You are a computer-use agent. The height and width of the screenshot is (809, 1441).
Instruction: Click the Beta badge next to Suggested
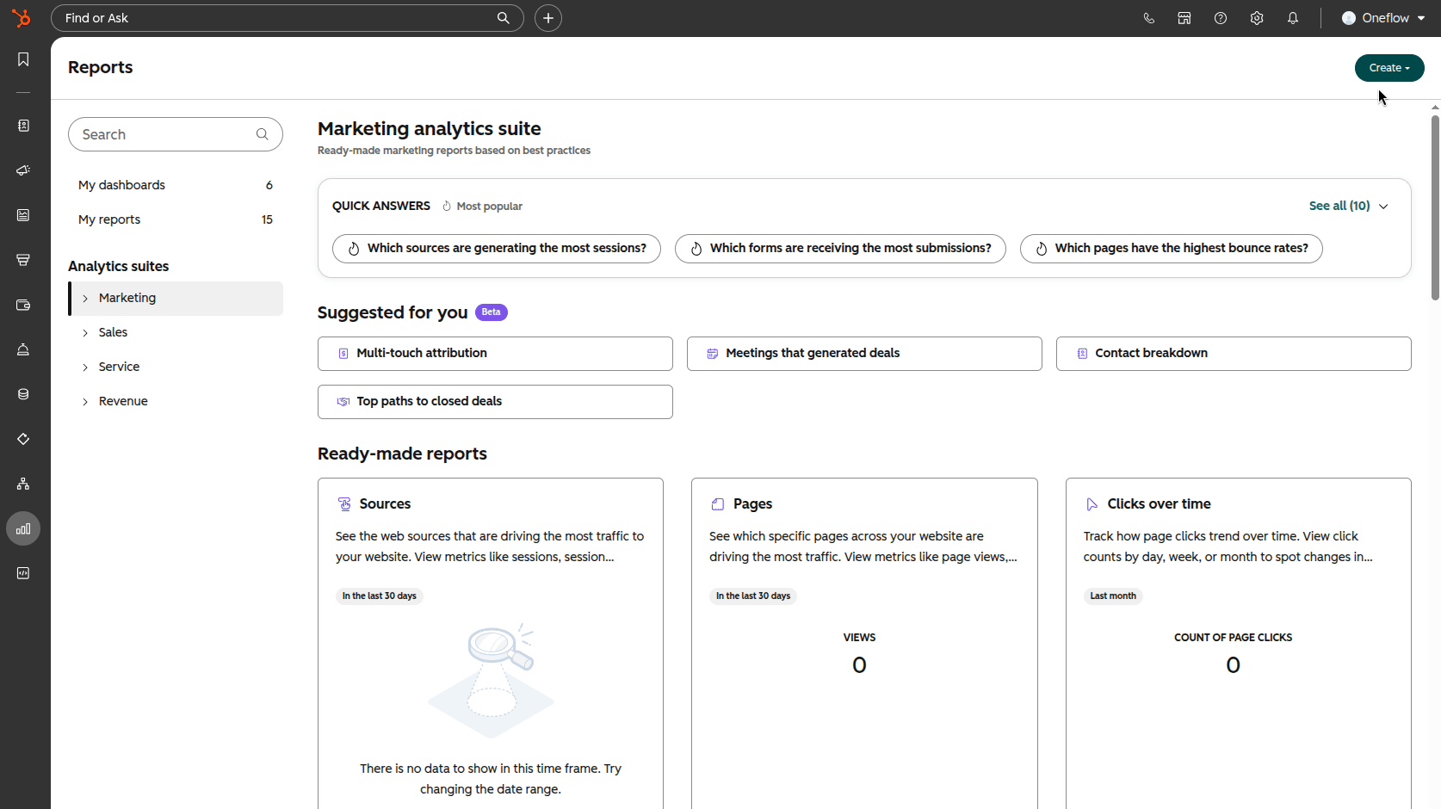coord(492,312)
